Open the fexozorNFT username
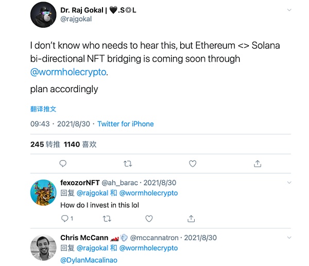 (x=80, y=183)
